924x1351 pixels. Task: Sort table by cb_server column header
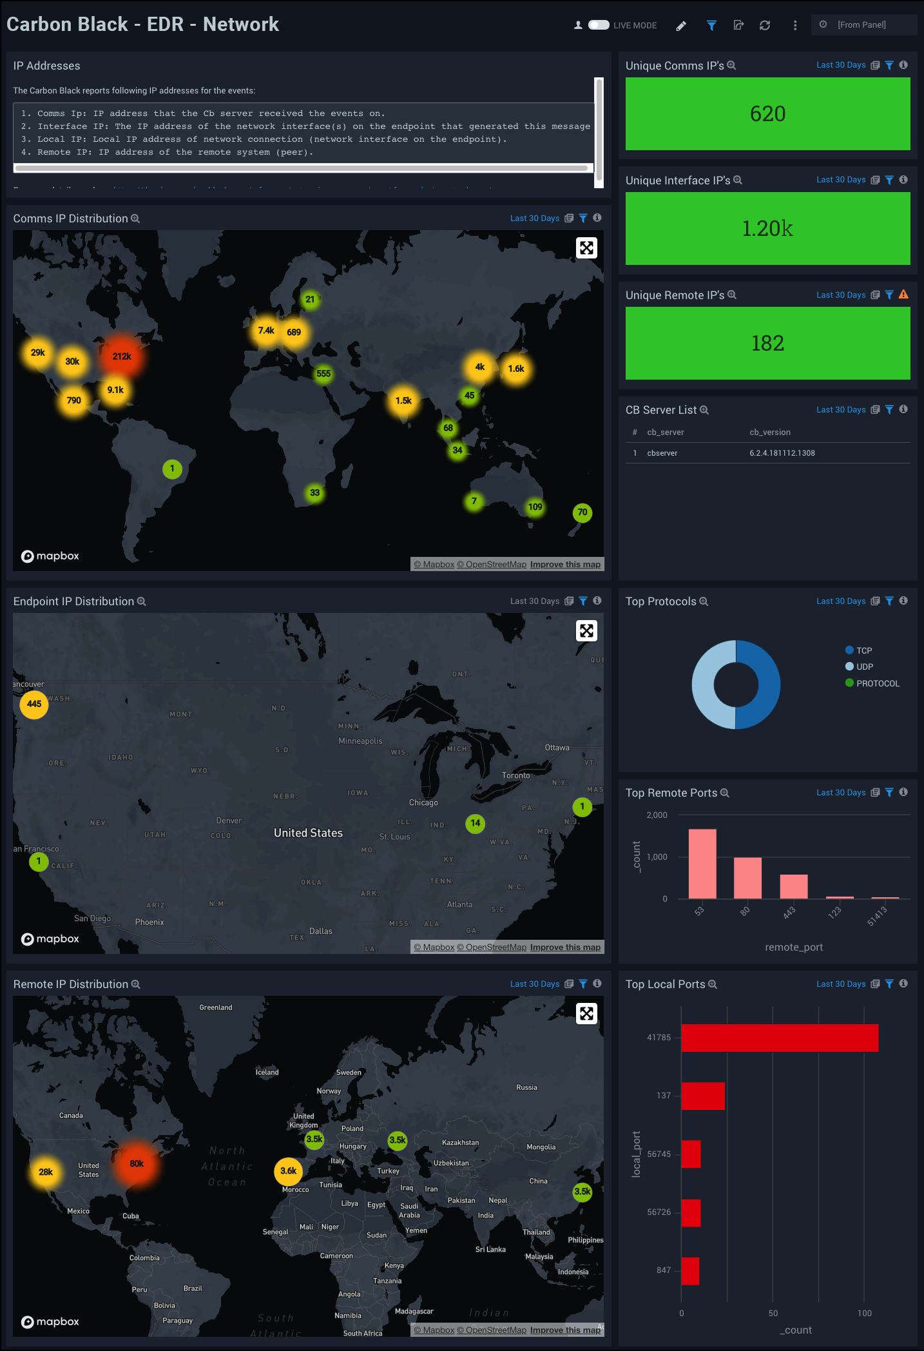coord(665,433)
